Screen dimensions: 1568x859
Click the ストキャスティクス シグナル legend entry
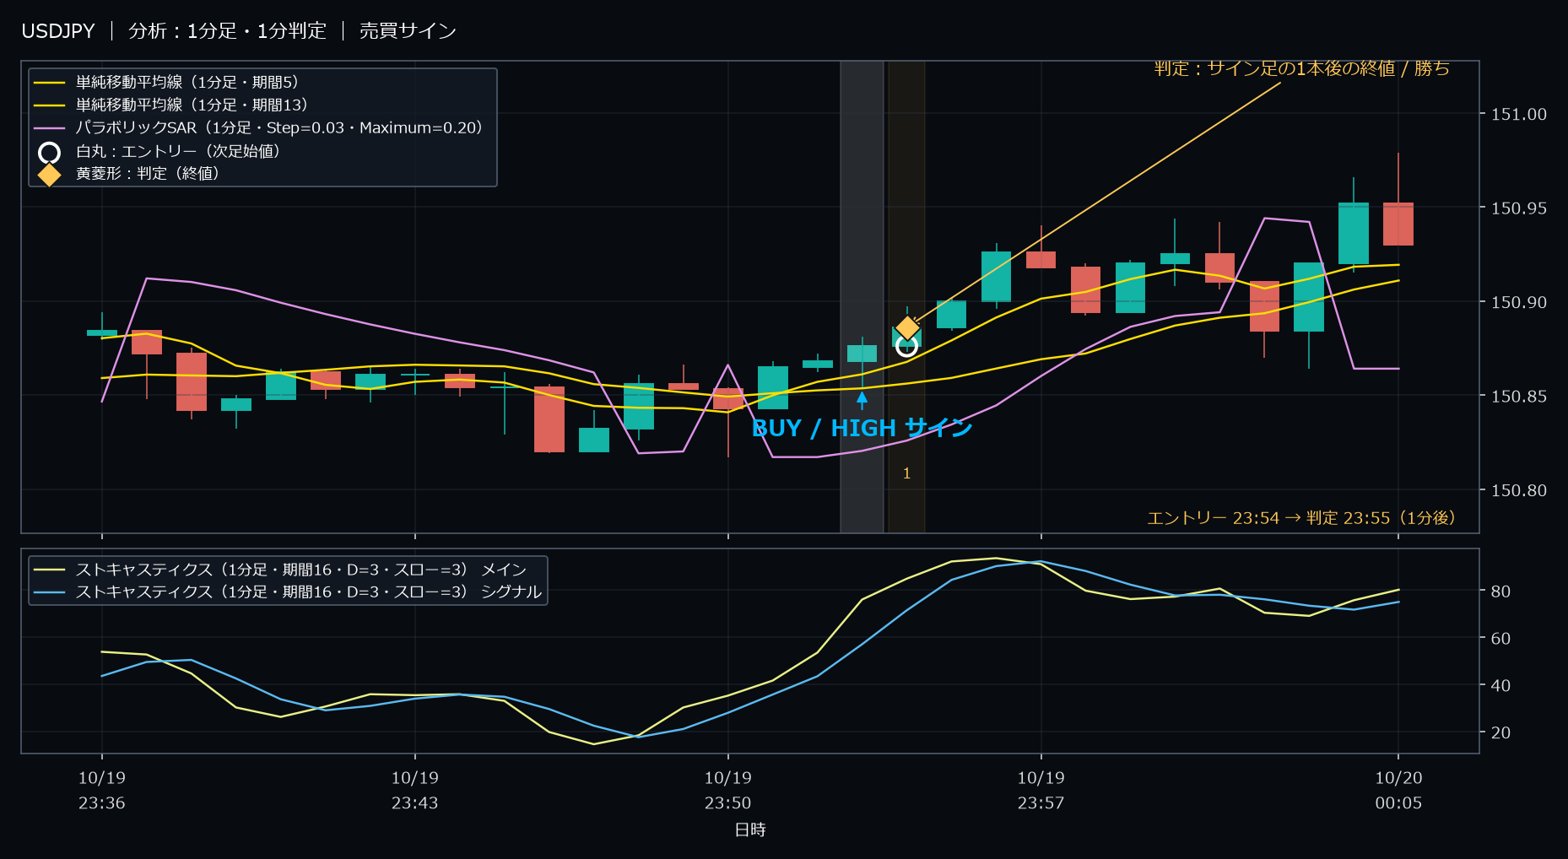tap(288, 592)
